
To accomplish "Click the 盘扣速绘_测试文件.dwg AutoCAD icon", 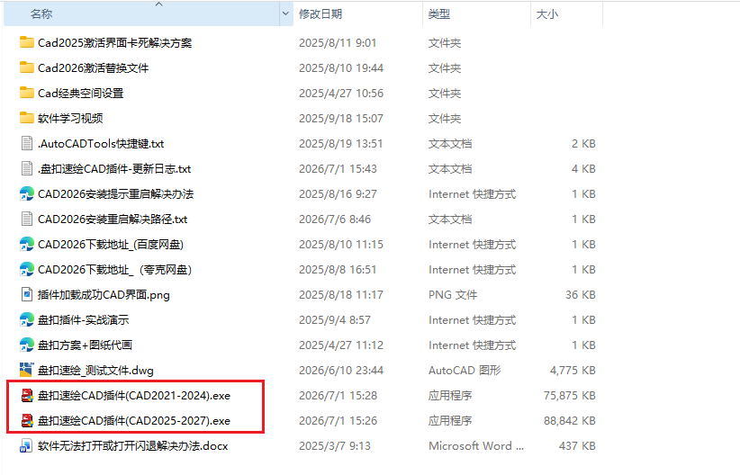I will tap(26, 371).
